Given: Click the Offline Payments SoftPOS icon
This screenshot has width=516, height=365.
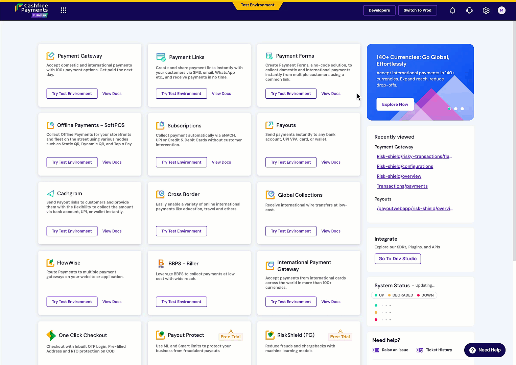Looking at the screenshot, I should click(50, 125).
